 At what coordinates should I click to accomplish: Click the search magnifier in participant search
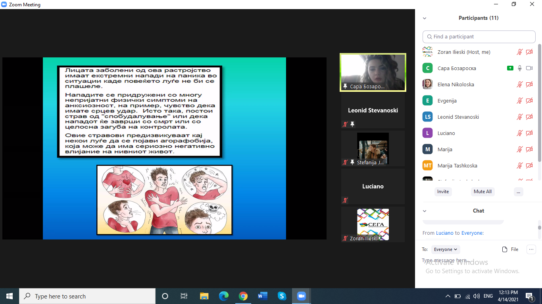point(429,37)
